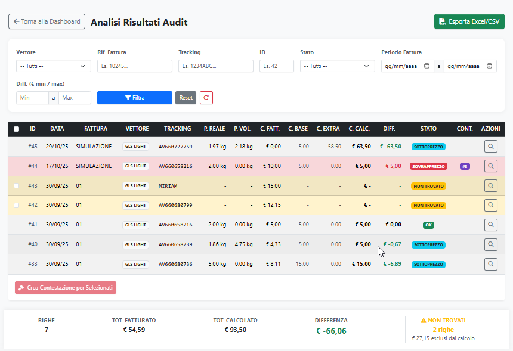Expand the Stato dropdown filter
This screenshot has height=351, width=513.
[x=337, y=66]
